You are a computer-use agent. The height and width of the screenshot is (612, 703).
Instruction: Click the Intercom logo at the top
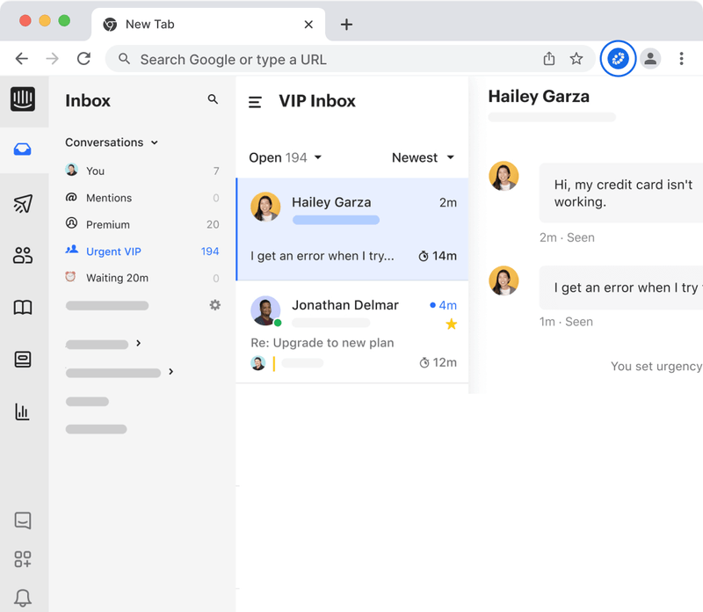[24, 100]
